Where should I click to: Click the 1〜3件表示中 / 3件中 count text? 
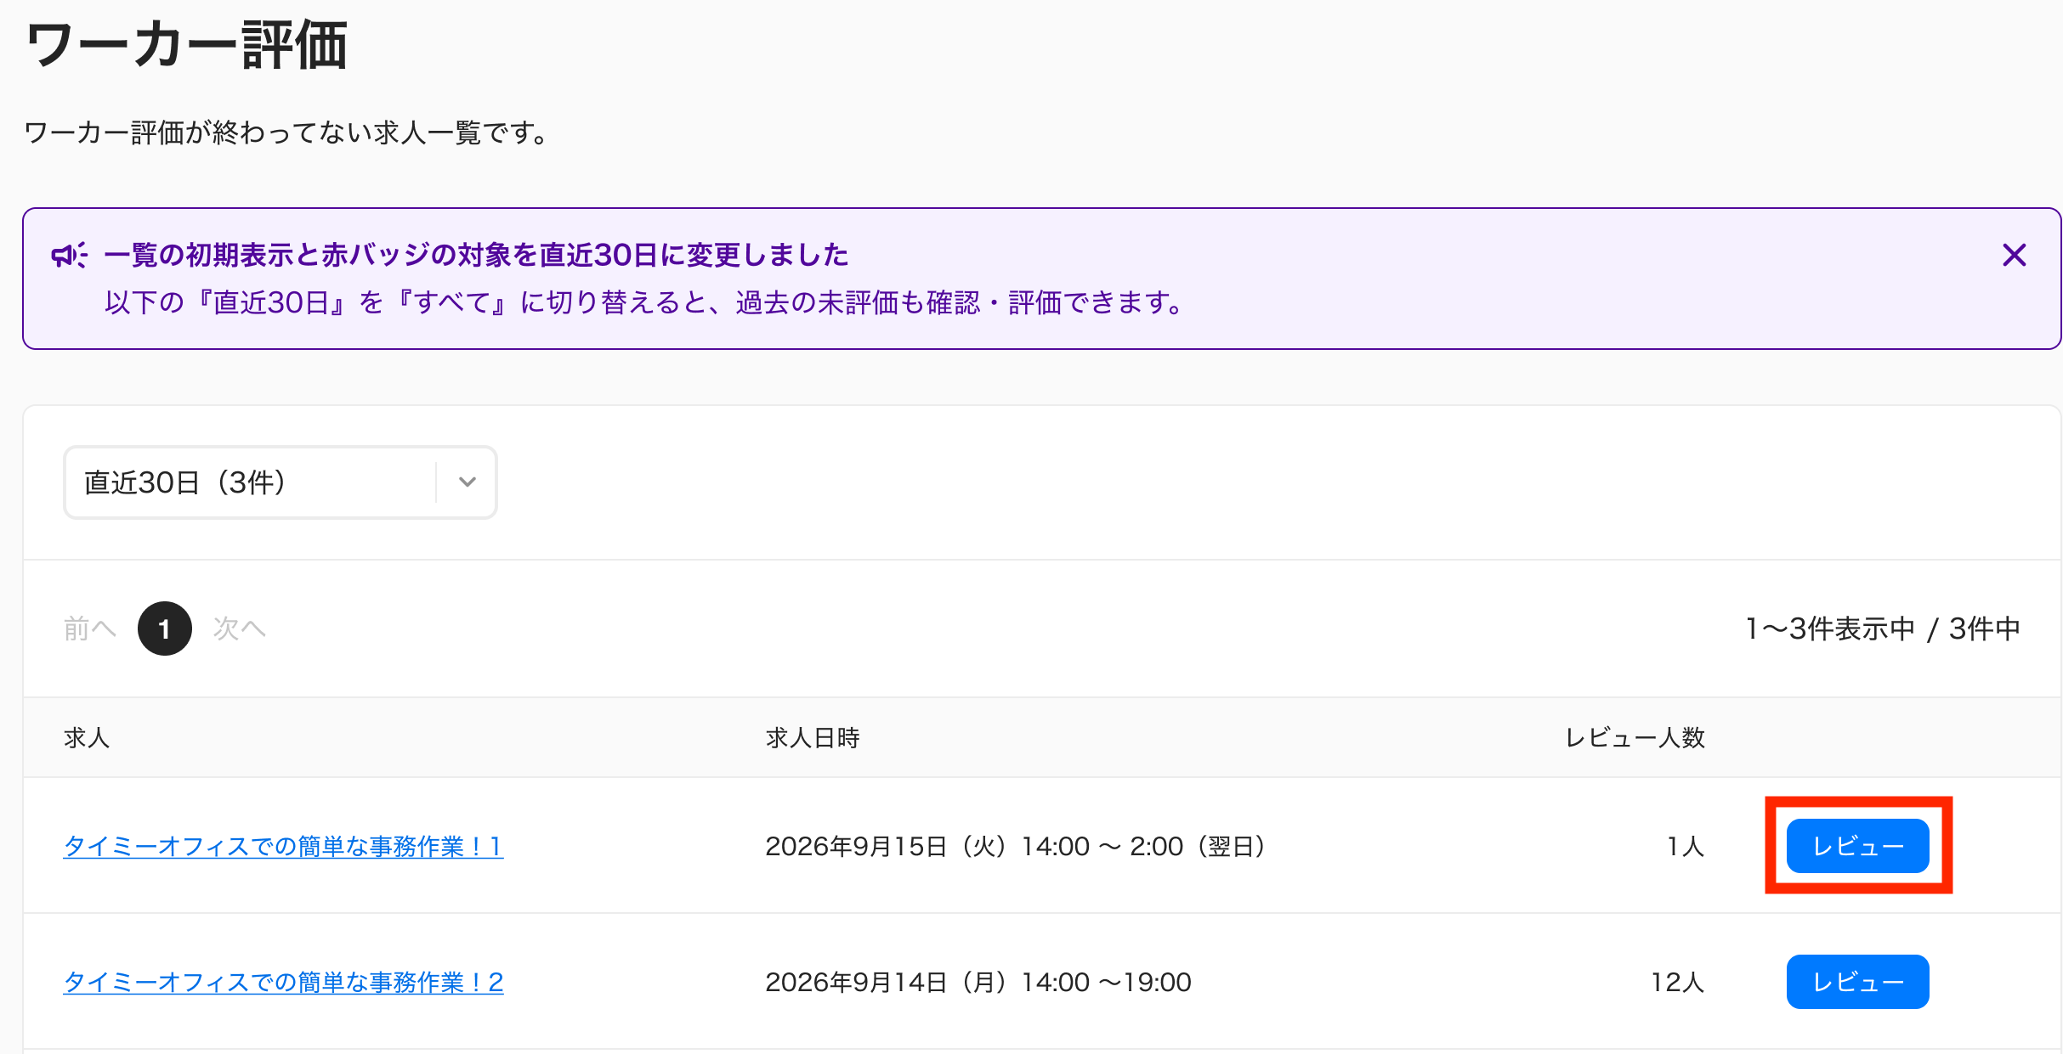tap(1883, 628)
